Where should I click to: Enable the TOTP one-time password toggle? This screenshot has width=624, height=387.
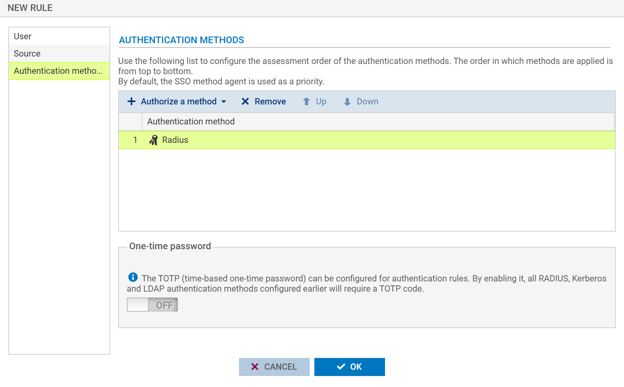click(x=152, y=305)
